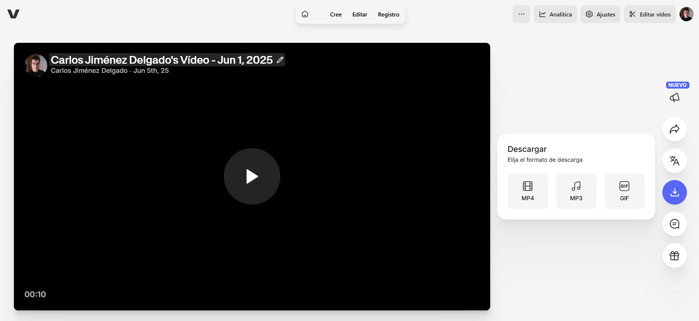
Task: Click the home icon in top navigation
Action: click(x=305, y=14)
